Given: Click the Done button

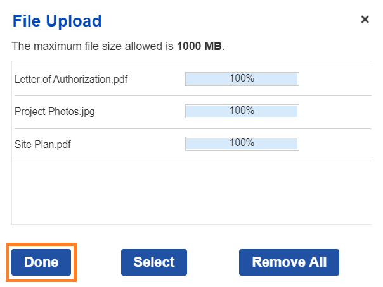Looking at the screenshot, I should click(41, 262).
